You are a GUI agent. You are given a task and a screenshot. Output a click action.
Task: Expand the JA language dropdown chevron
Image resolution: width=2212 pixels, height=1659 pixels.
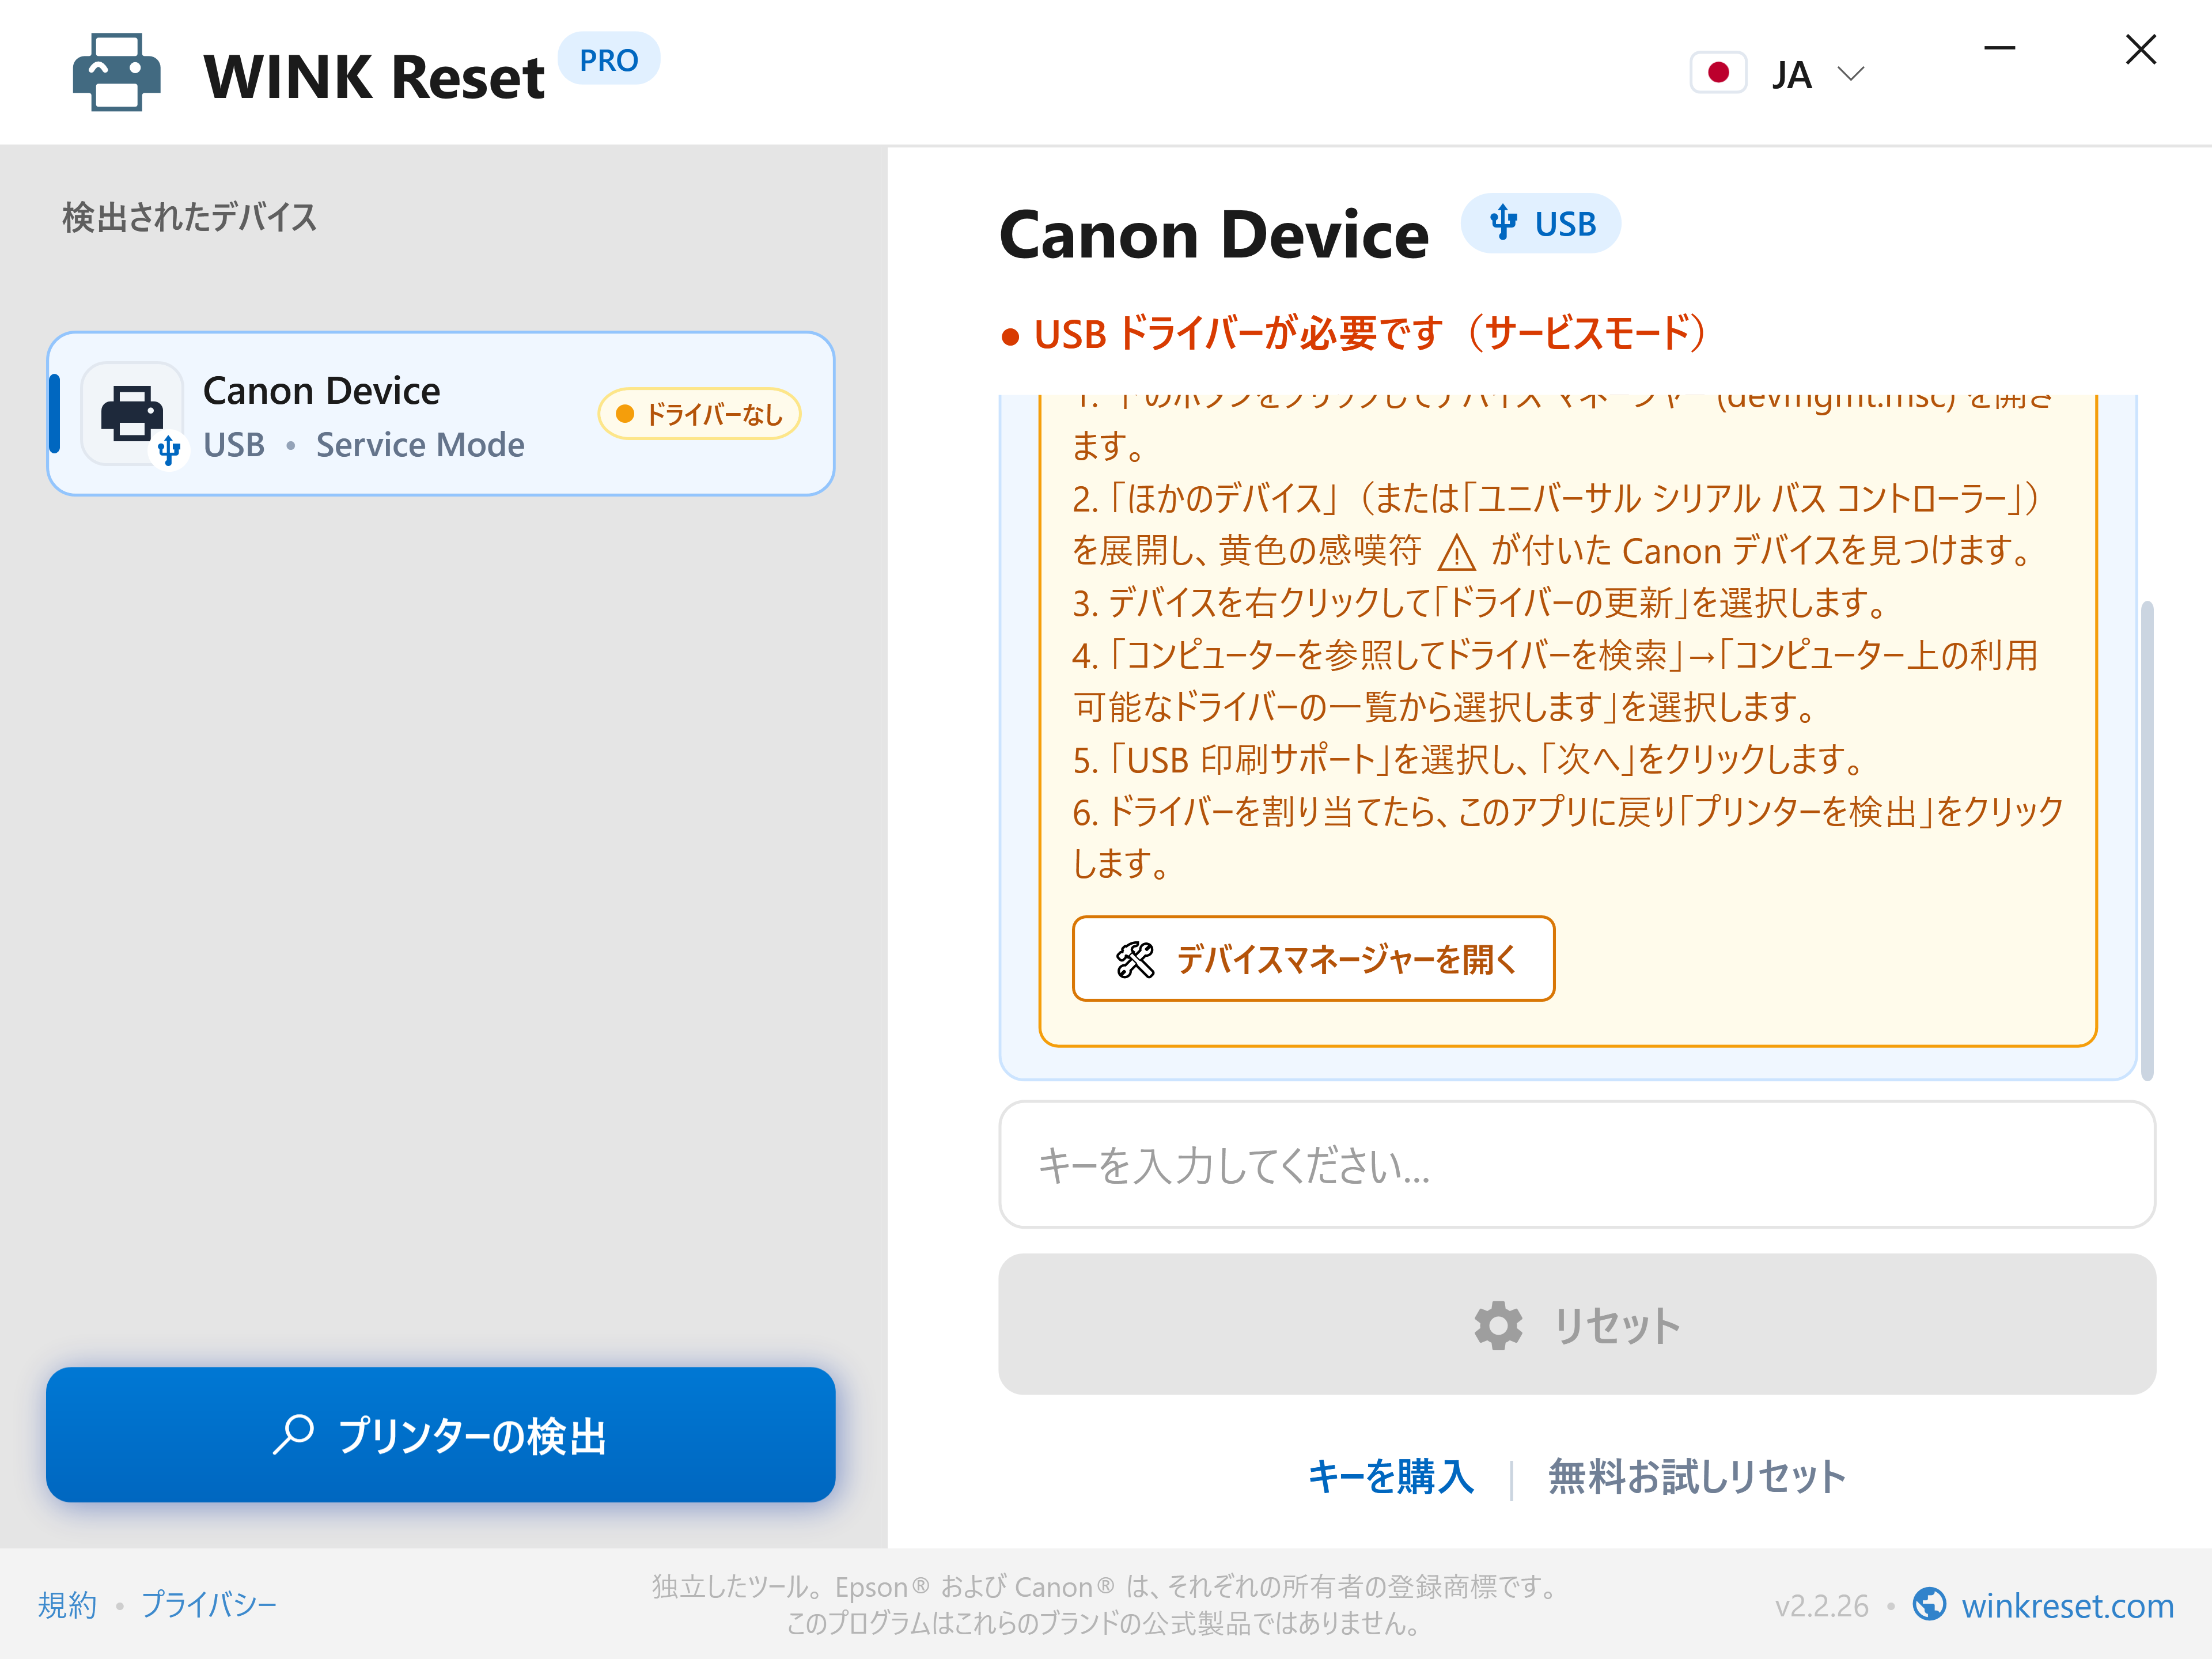coord(1851,74)
